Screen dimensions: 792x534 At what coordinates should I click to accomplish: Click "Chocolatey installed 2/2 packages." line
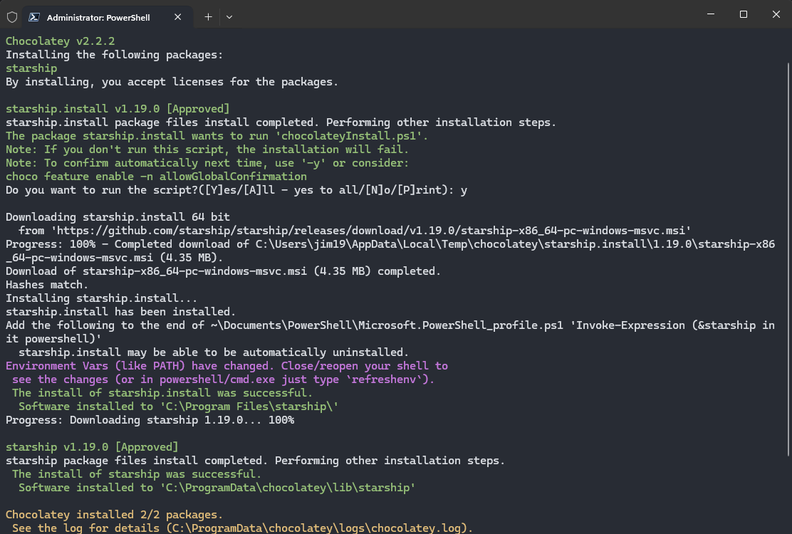(114, 515)
